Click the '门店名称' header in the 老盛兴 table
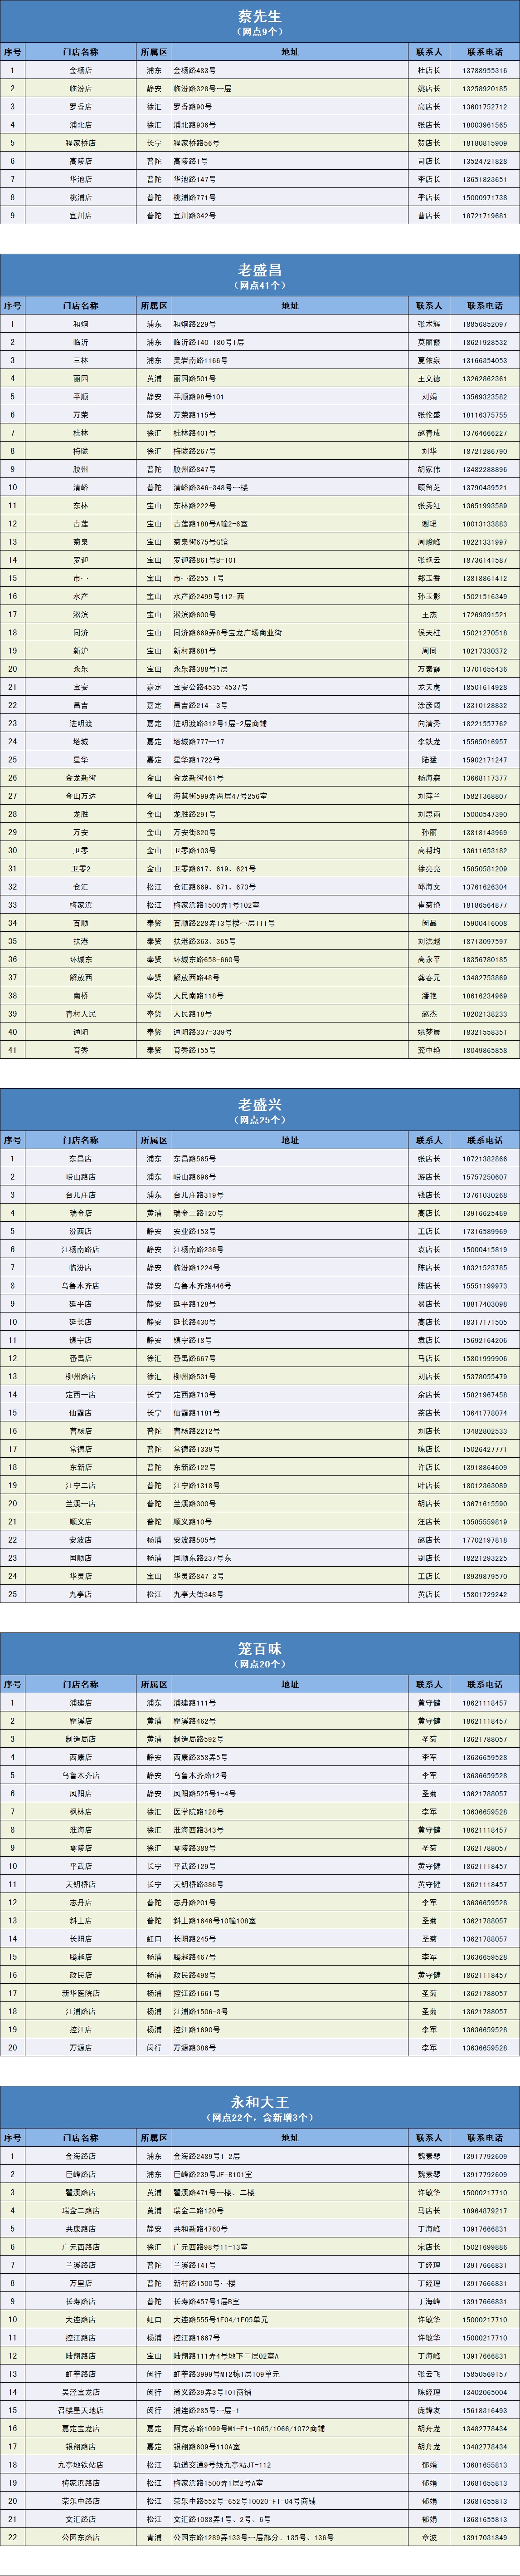The image size is (520, 2576). (81, 1140)
